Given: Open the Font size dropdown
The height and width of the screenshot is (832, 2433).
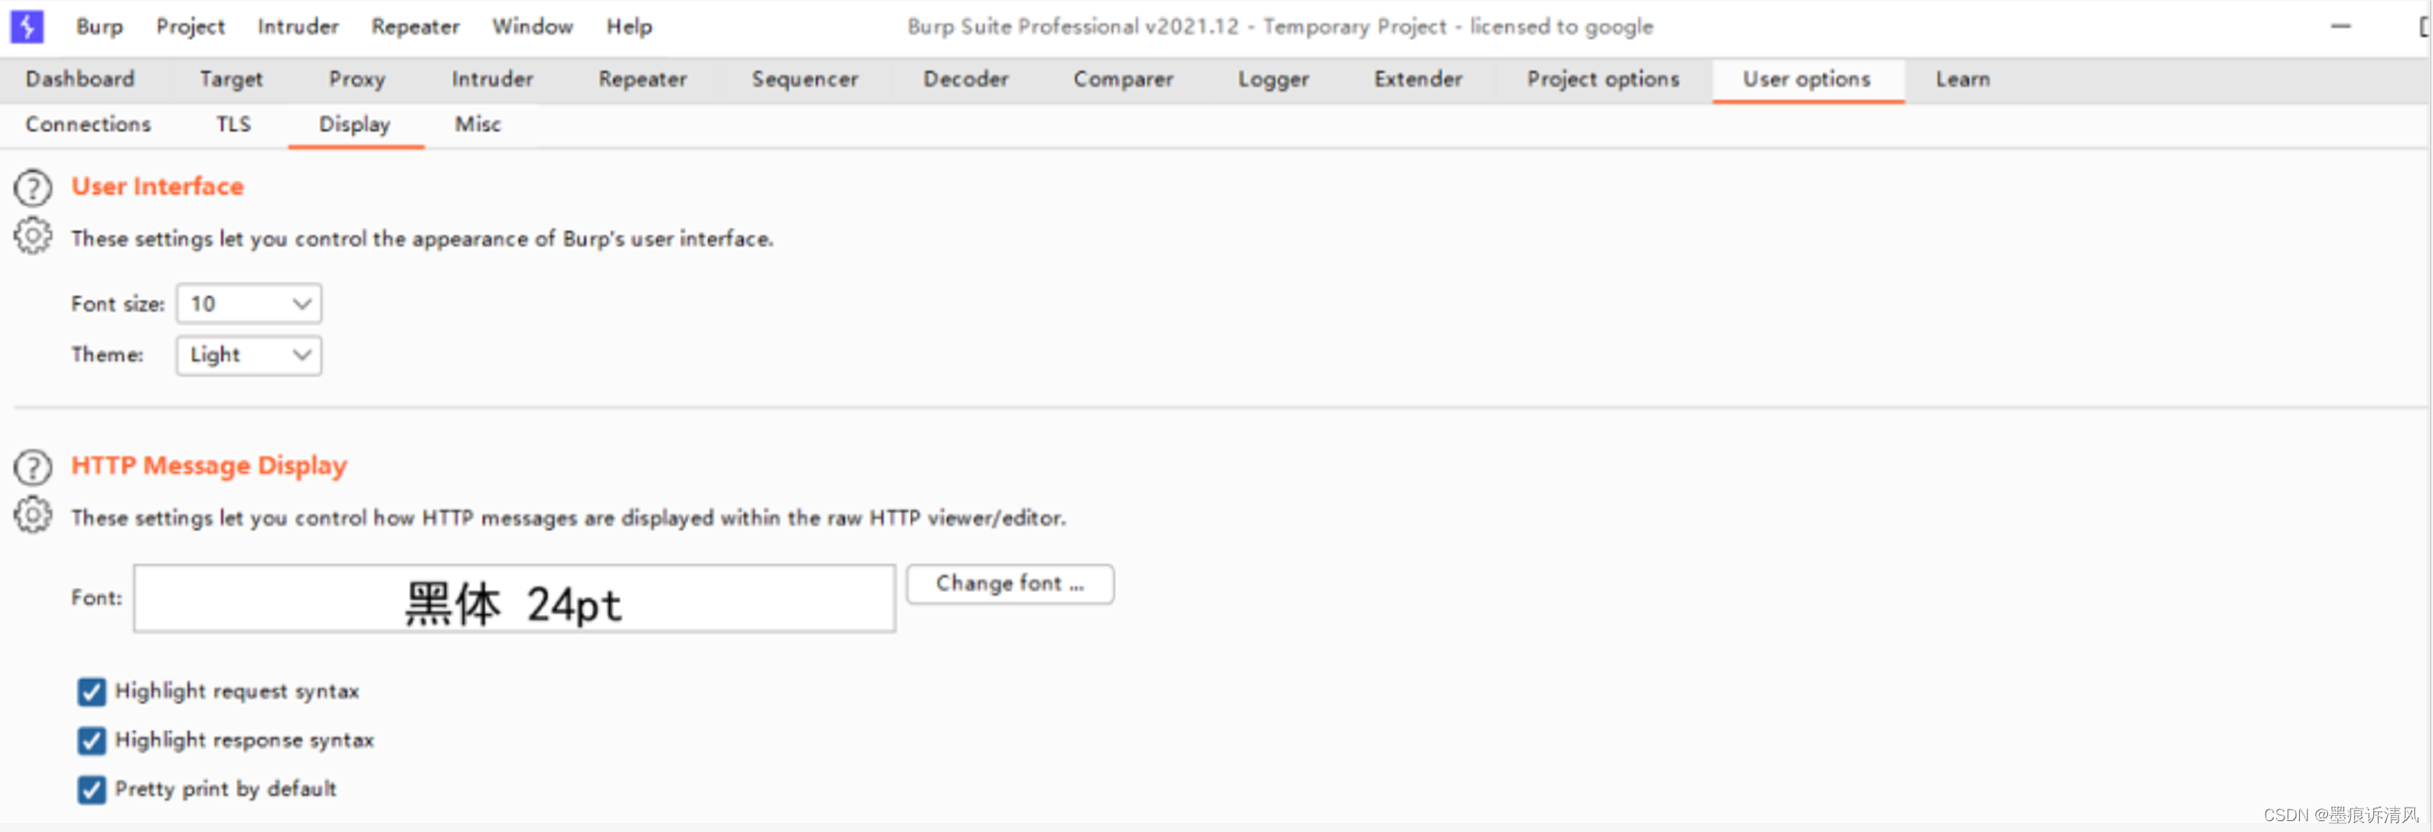Looking at the screenshot, I should point(249,304).
